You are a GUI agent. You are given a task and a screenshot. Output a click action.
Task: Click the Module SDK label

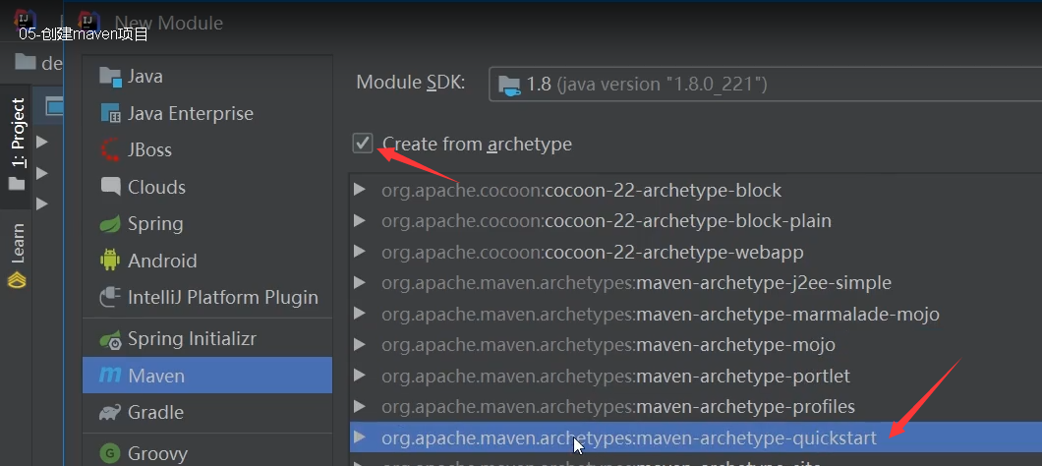(x=411, y=83)
